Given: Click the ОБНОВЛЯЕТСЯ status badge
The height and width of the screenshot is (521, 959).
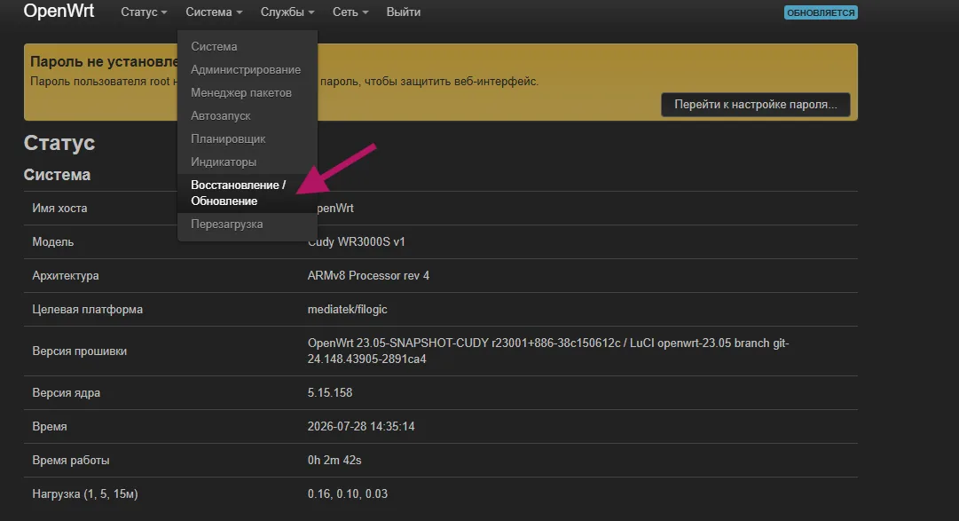Looking at the screenshot, I should 821,12.
